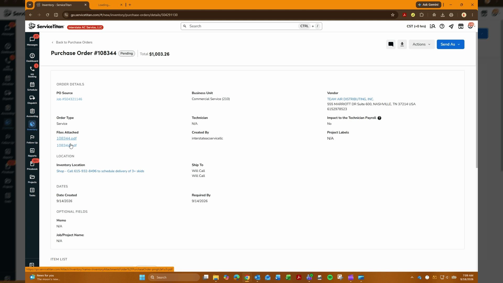This screenshot has height=283, width=503.
Task: Close the Loading... tab
Action: (x=121, y=5)
